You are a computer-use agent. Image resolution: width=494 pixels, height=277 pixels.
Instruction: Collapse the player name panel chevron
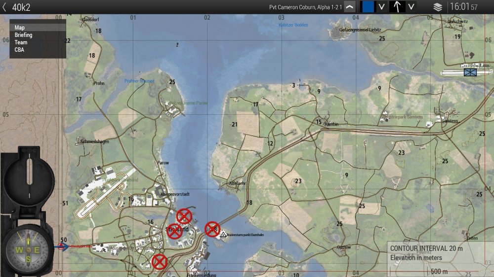point(350,7)
